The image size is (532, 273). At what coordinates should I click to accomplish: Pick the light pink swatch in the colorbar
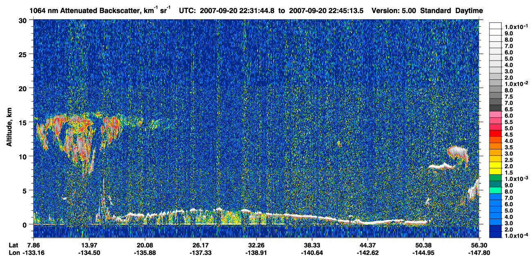click(x=496, y=115)
